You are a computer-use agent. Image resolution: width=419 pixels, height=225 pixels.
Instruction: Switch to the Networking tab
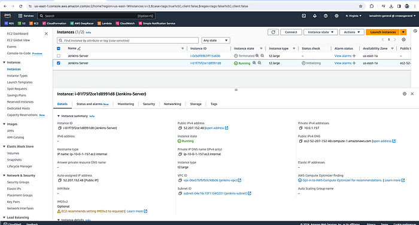click(172, 104)
